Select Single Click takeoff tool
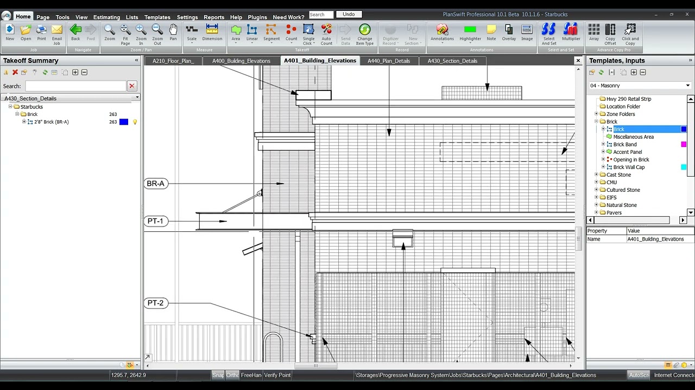The height and width of the screenshot is (390, 695). pos(308,34)
